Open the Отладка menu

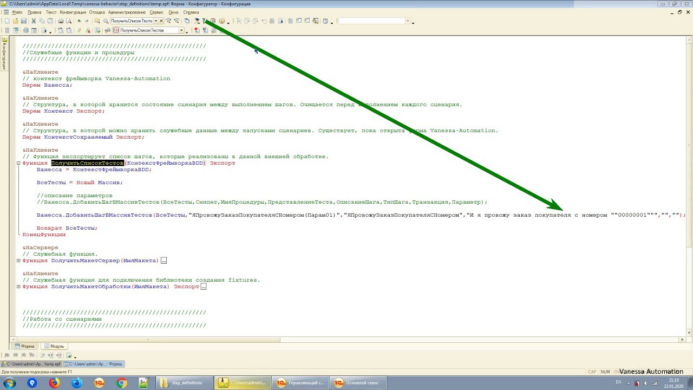(97, 12)
